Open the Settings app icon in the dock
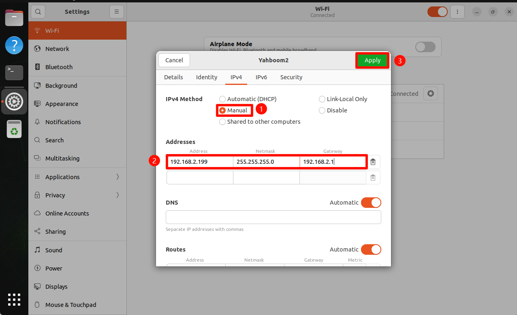Viewport: 517px width, 315px height. [x=14, y=101]
